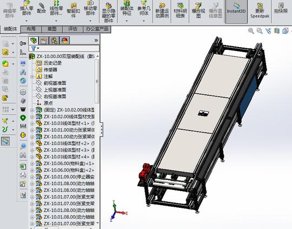
Task: Expand the 注解 annotations tree node
Action: click(32, 76)
